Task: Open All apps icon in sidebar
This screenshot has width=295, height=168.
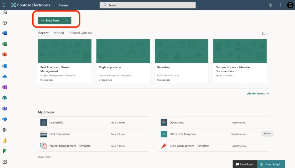Action: [x=5, y=162]
